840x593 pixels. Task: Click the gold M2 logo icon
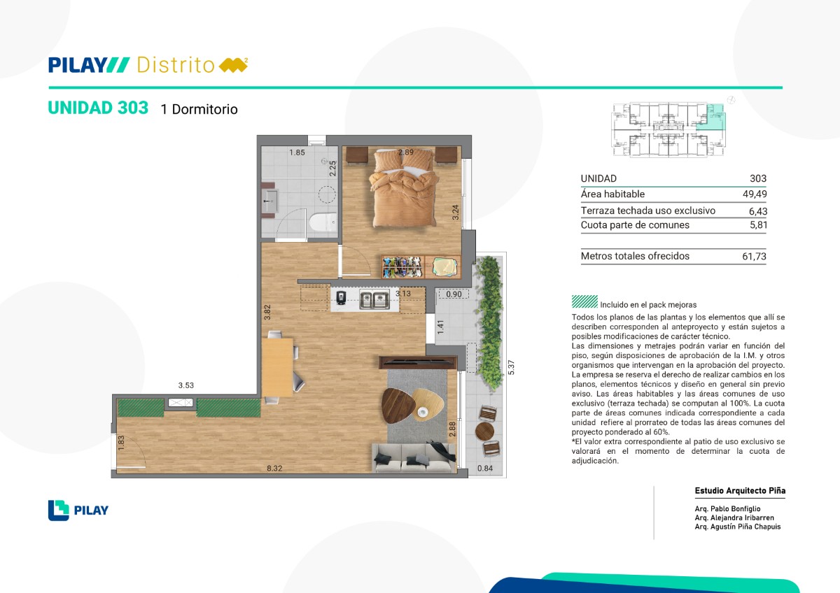(x=234, y=65)
